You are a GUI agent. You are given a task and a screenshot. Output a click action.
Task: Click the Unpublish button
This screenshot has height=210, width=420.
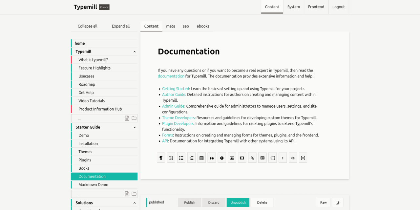pos(238,202)
